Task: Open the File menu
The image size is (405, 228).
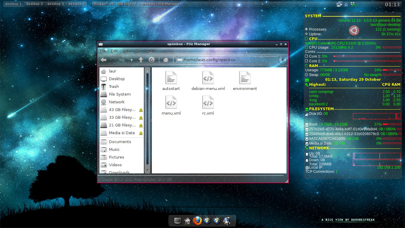Action: (x=103, y=51)
